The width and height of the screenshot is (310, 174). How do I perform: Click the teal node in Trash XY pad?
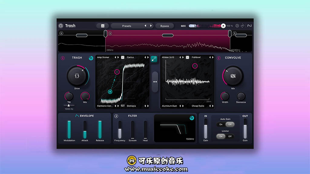click(110, 92)
